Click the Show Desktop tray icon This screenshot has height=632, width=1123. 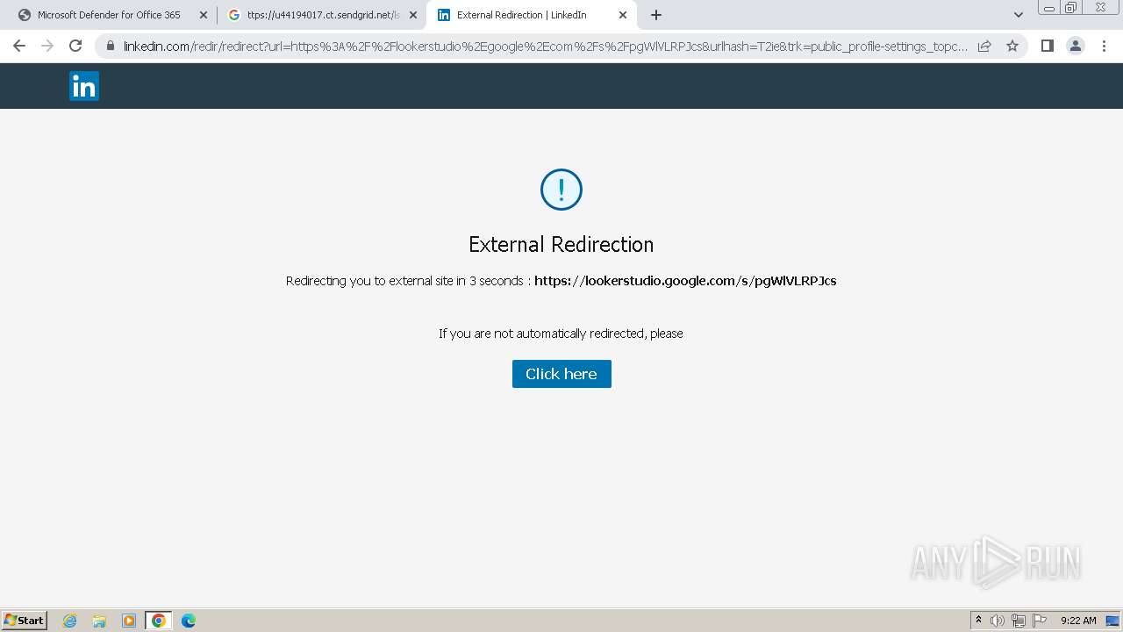point(1112,621)
